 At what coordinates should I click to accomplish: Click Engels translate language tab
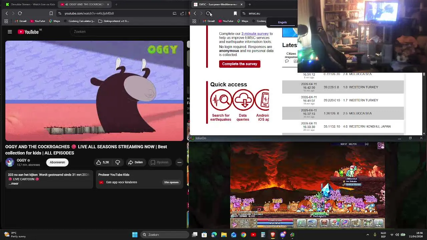(282, 22)
